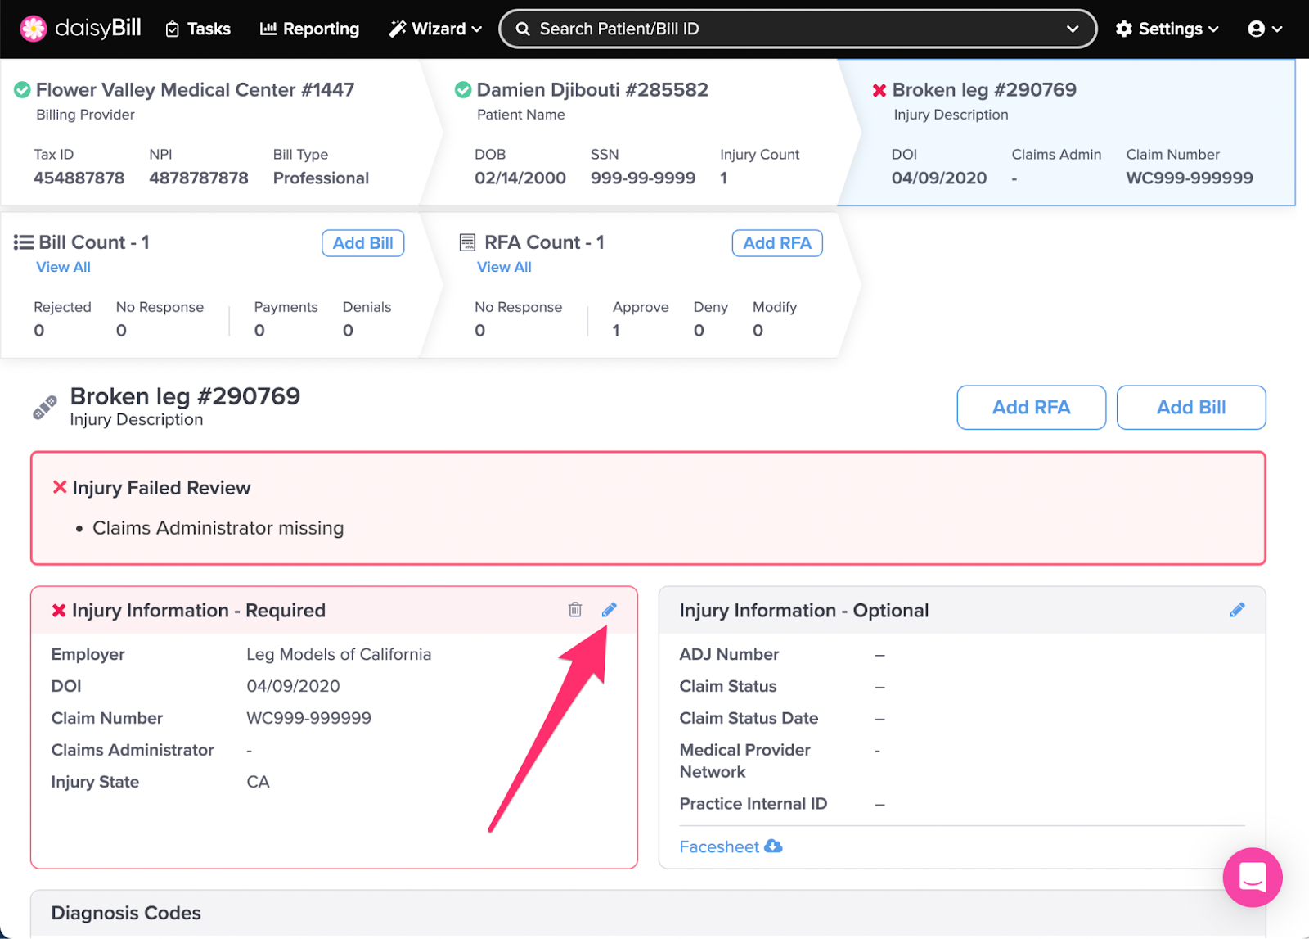Edit Injury Information Optional with pencil icon
The height and width of the screenshot is (939, 1309).
pyautogui.click(x=1237, y=610)
